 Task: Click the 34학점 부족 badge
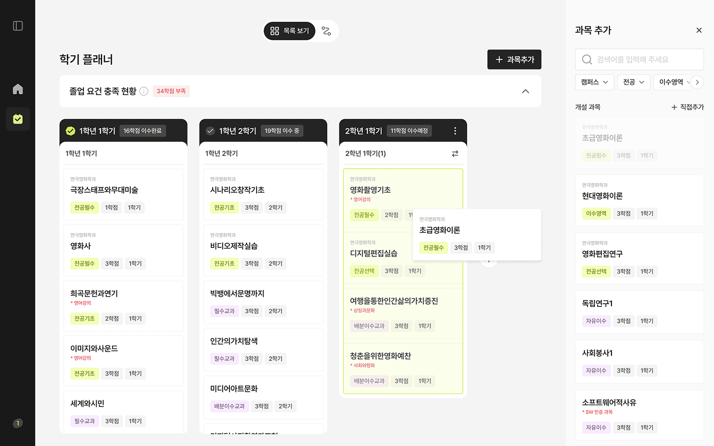tap(171, 91)
